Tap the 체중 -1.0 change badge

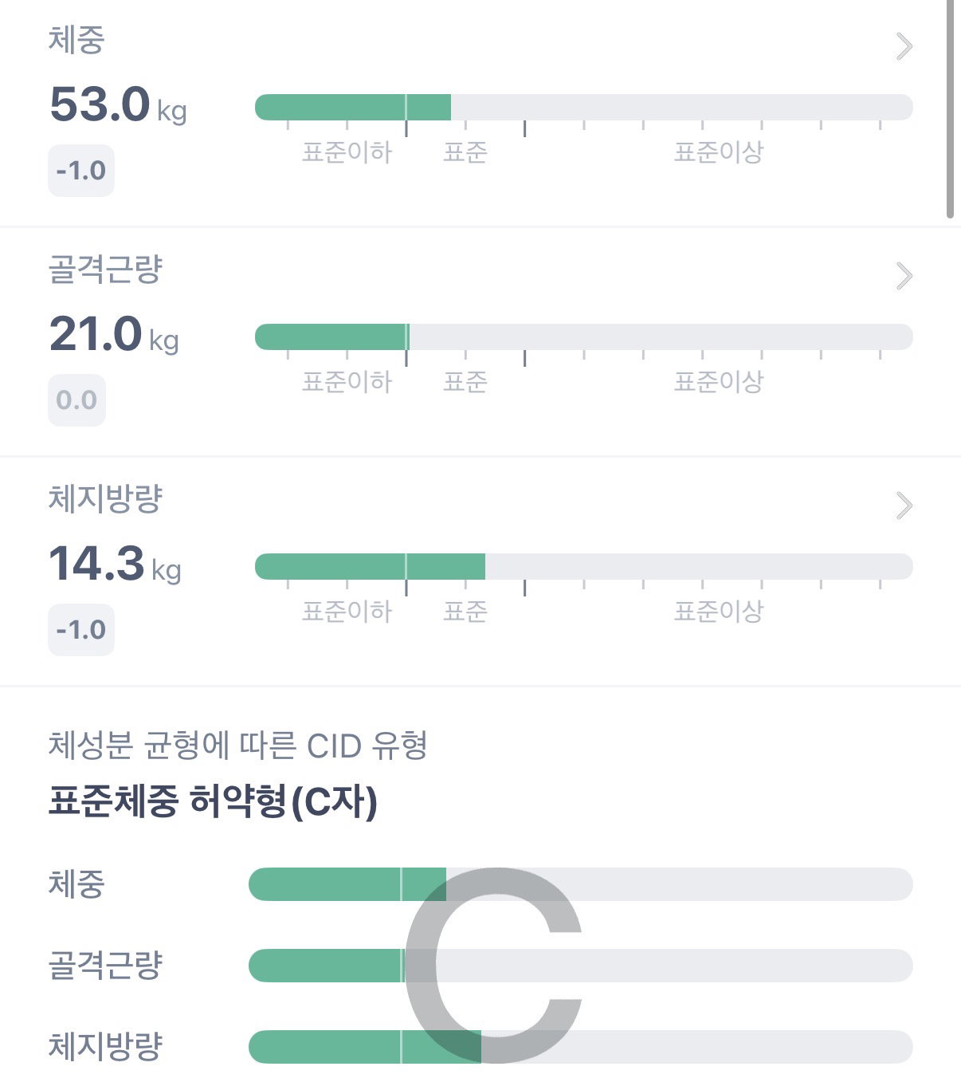pos(81,171)
